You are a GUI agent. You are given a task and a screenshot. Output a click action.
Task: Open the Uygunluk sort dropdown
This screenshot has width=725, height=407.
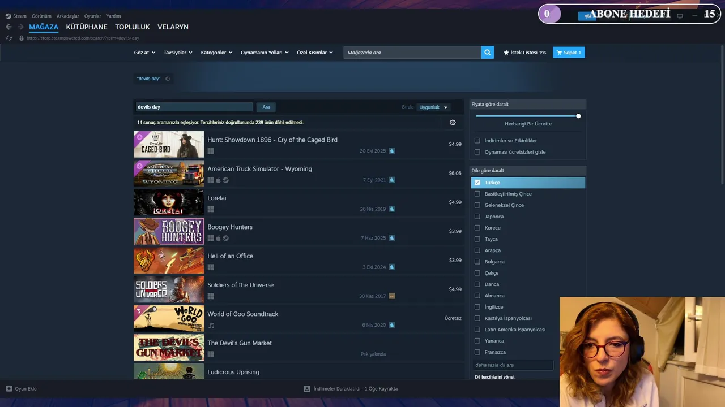(x=434, y=107)
